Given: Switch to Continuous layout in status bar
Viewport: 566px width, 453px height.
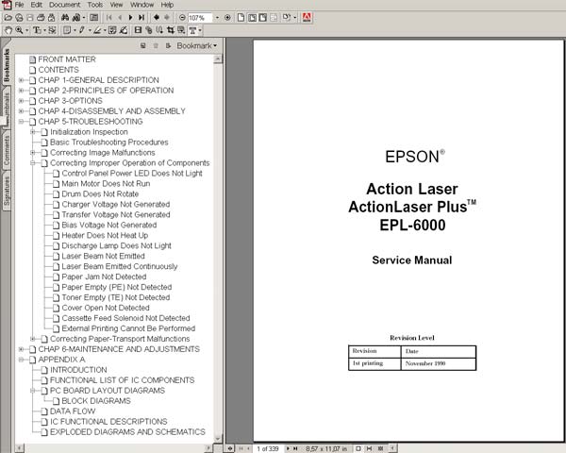Looking at the screenshot, I should (369, 448).
